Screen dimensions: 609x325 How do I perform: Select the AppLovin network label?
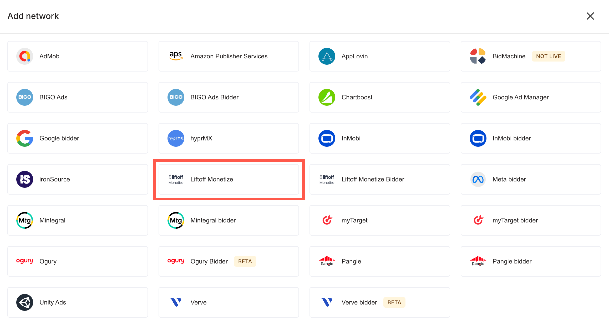tap(355, 56)
